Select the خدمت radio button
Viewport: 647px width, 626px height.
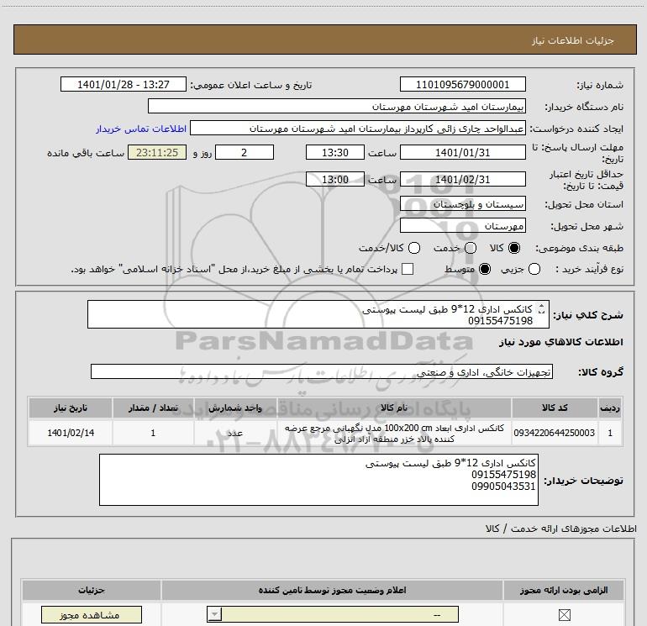click(471, 248)
